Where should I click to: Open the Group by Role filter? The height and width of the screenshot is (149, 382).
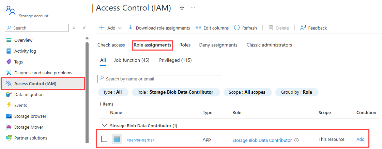(296, 92)
